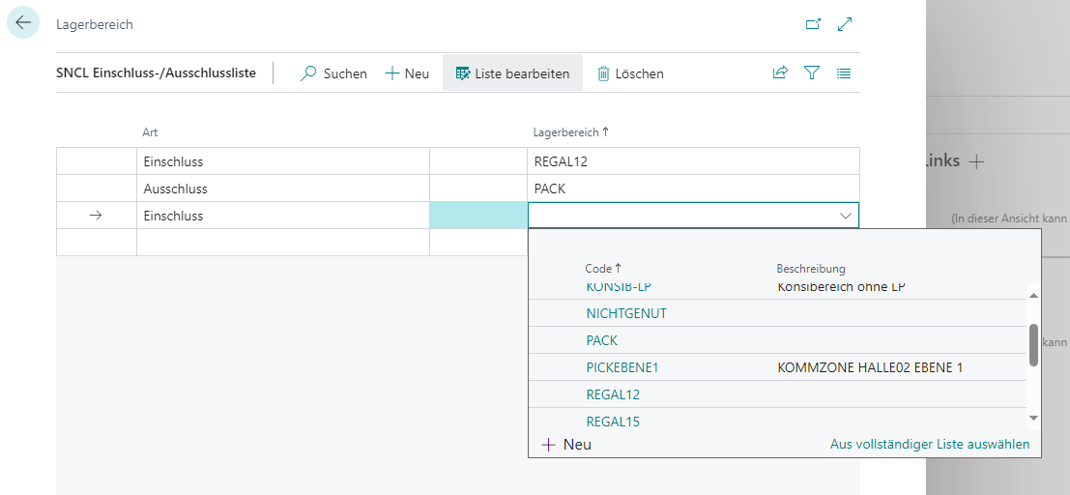The height and width of the screenshot is (495, 1070).
Task: Click Neu in the top toolbar
Action: 407,73
